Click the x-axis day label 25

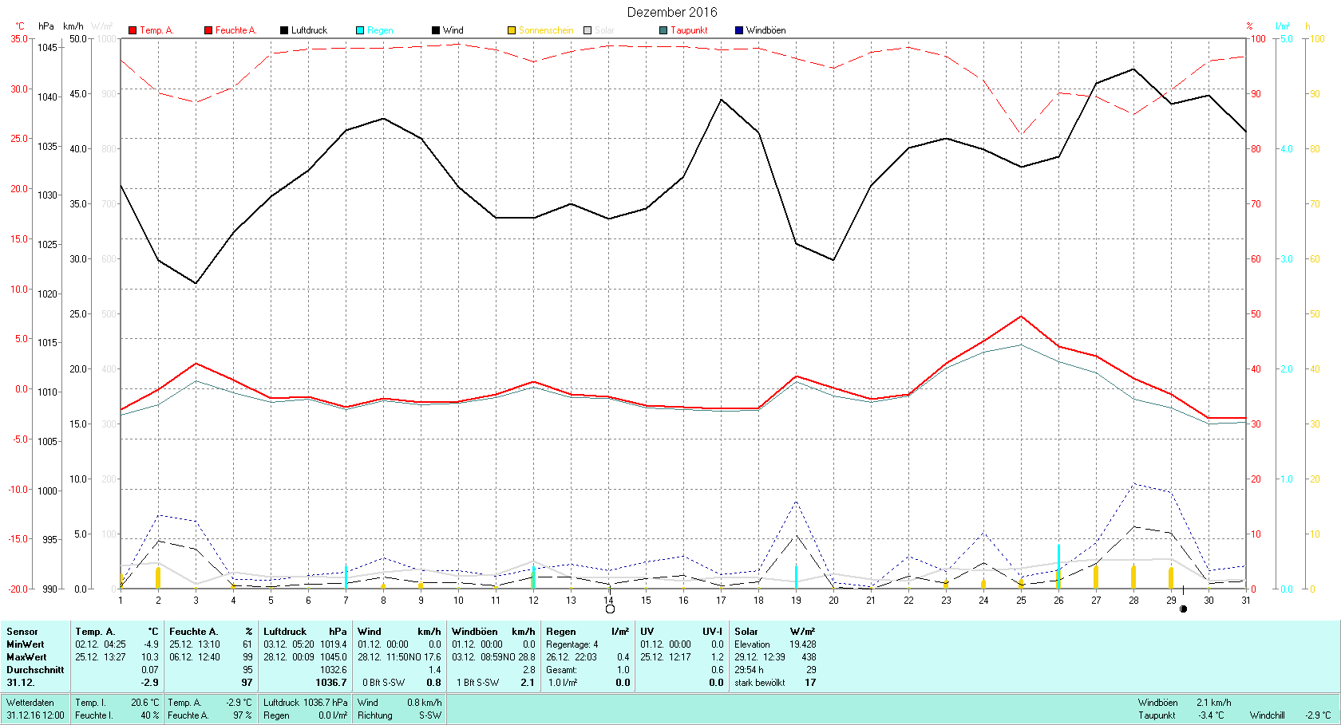coord(1021,601)
